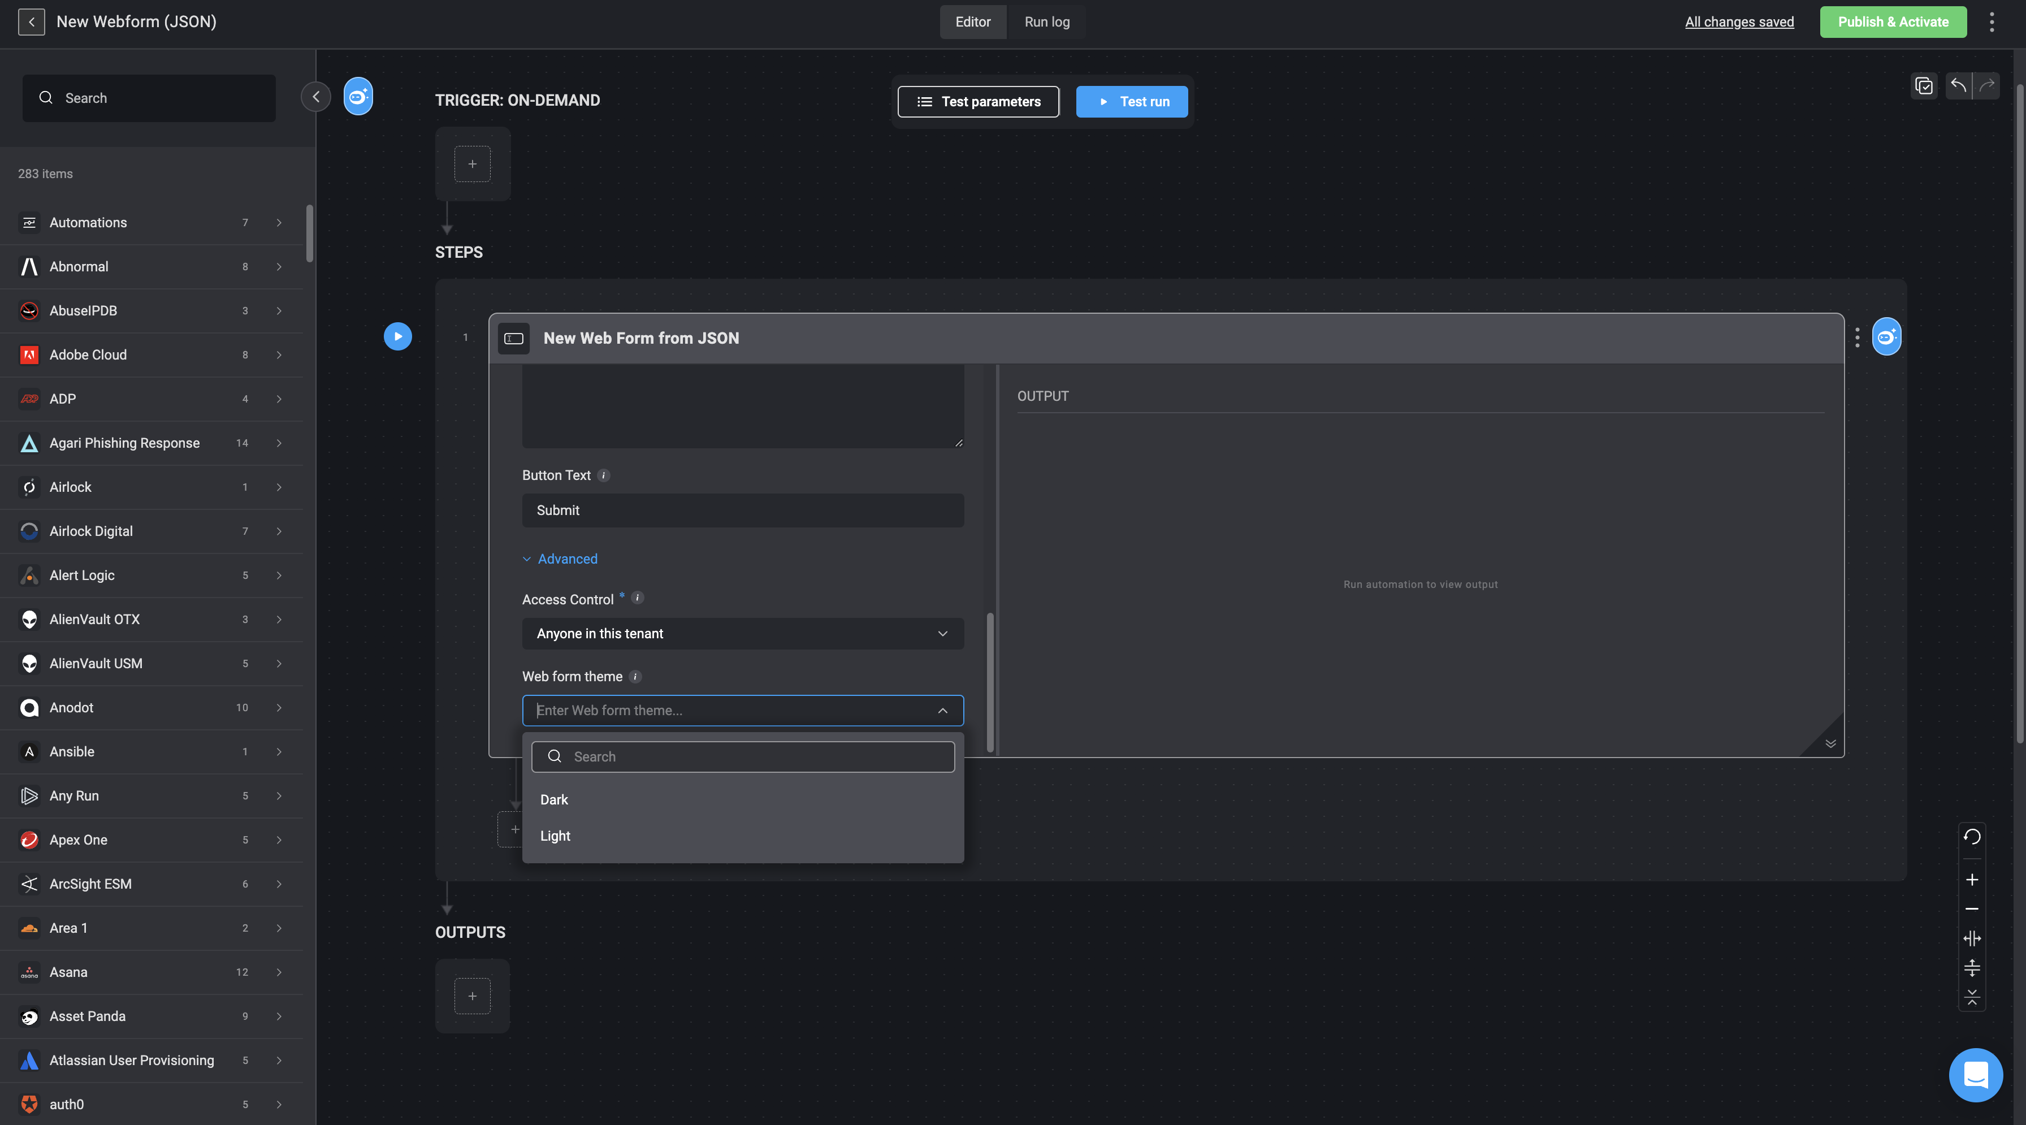This screenshot has height=1125, width=2026.
Task: Open the Ansible integration row
Action: point(151,752)
